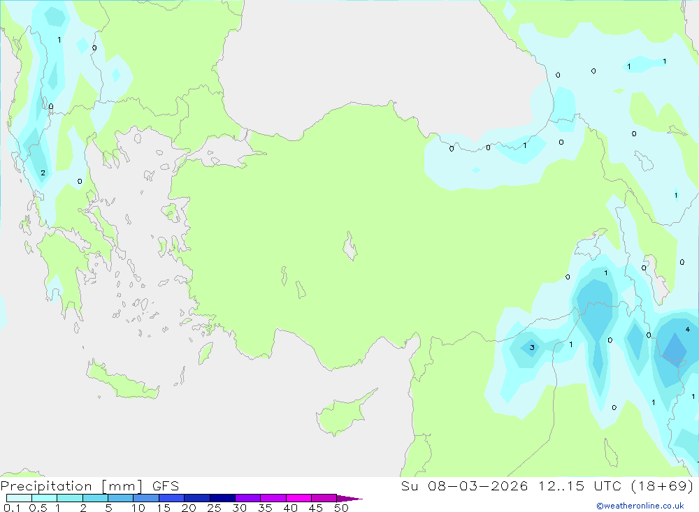Select the 2–5 mm legend color box
This screenshot has width=699, height=512.
95,498
